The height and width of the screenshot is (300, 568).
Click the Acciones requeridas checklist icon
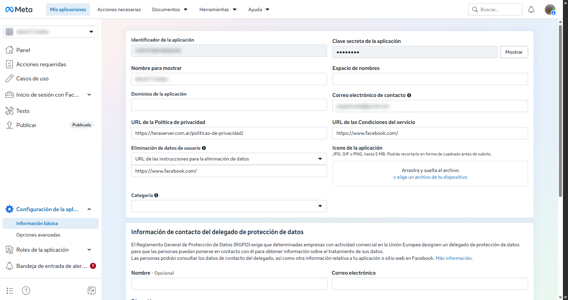pos(9,64)
